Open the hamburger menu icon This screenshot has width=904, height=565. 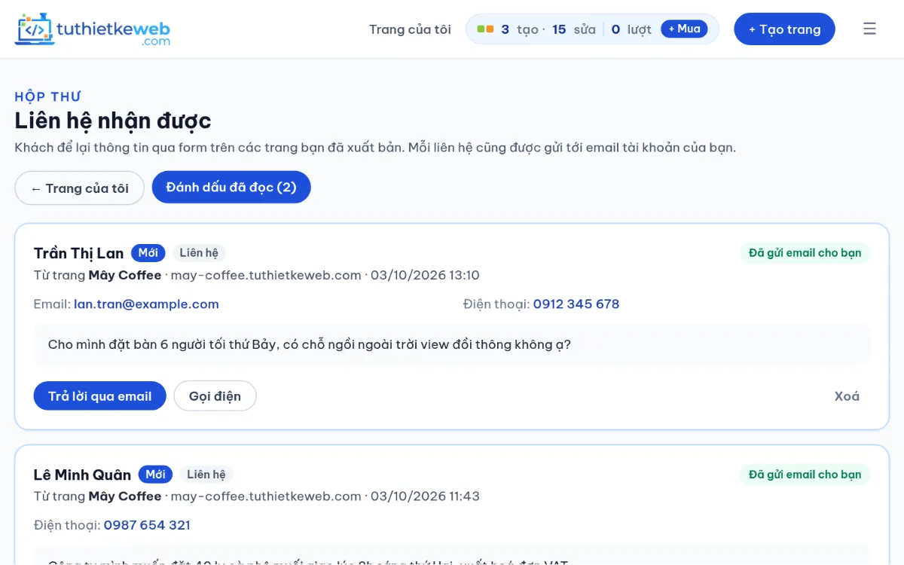click(x=869, y=29)
